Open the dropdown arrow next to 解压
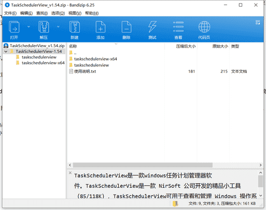The width and height of the screenshot is (266, 210). pyautogui.click(x=58, y=26)
